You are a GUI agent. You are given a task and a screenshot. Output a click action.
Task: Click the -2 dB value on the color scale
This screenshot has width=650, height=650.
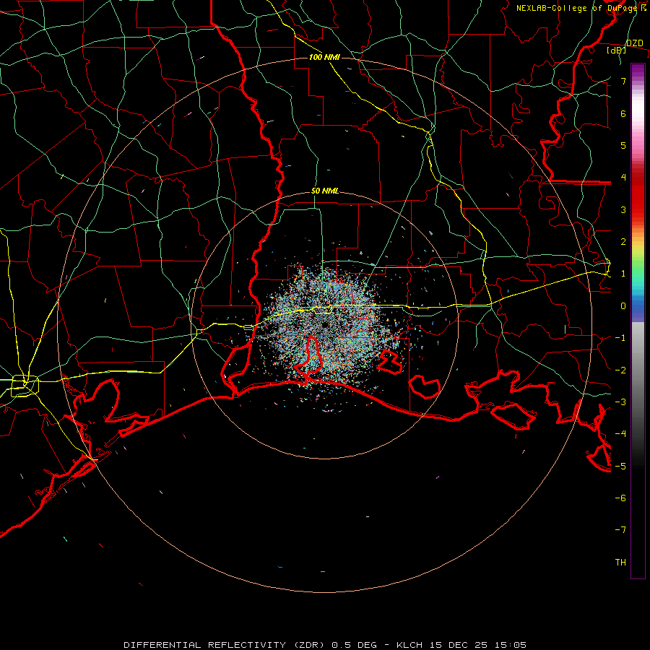coord(620,370)
